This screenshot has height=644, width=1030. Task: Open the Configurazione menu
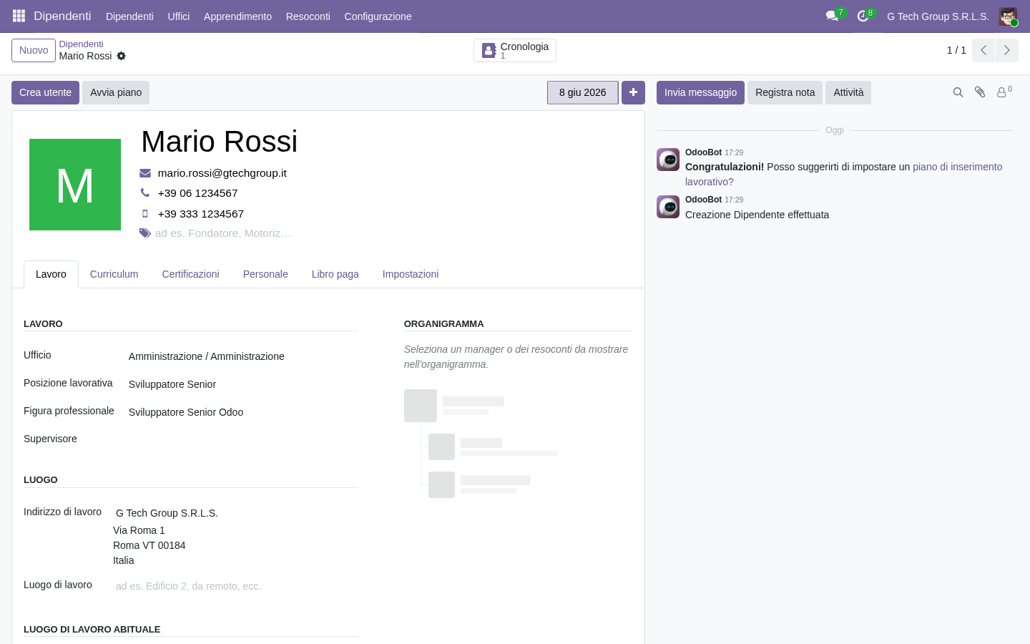click(378, 16)
